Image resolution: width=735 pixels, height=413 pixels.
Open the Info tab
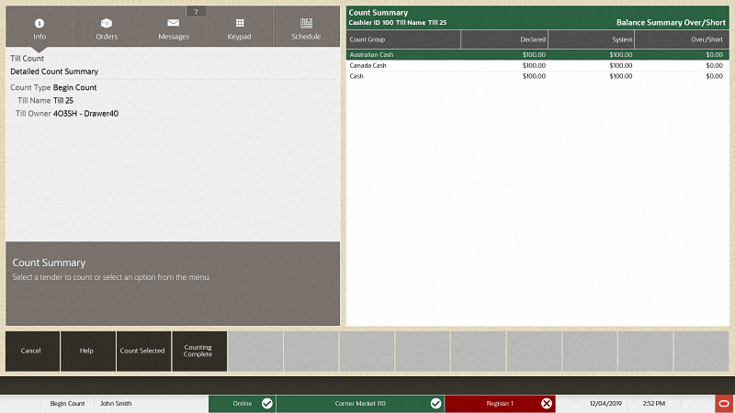click(x=40, y=27)
